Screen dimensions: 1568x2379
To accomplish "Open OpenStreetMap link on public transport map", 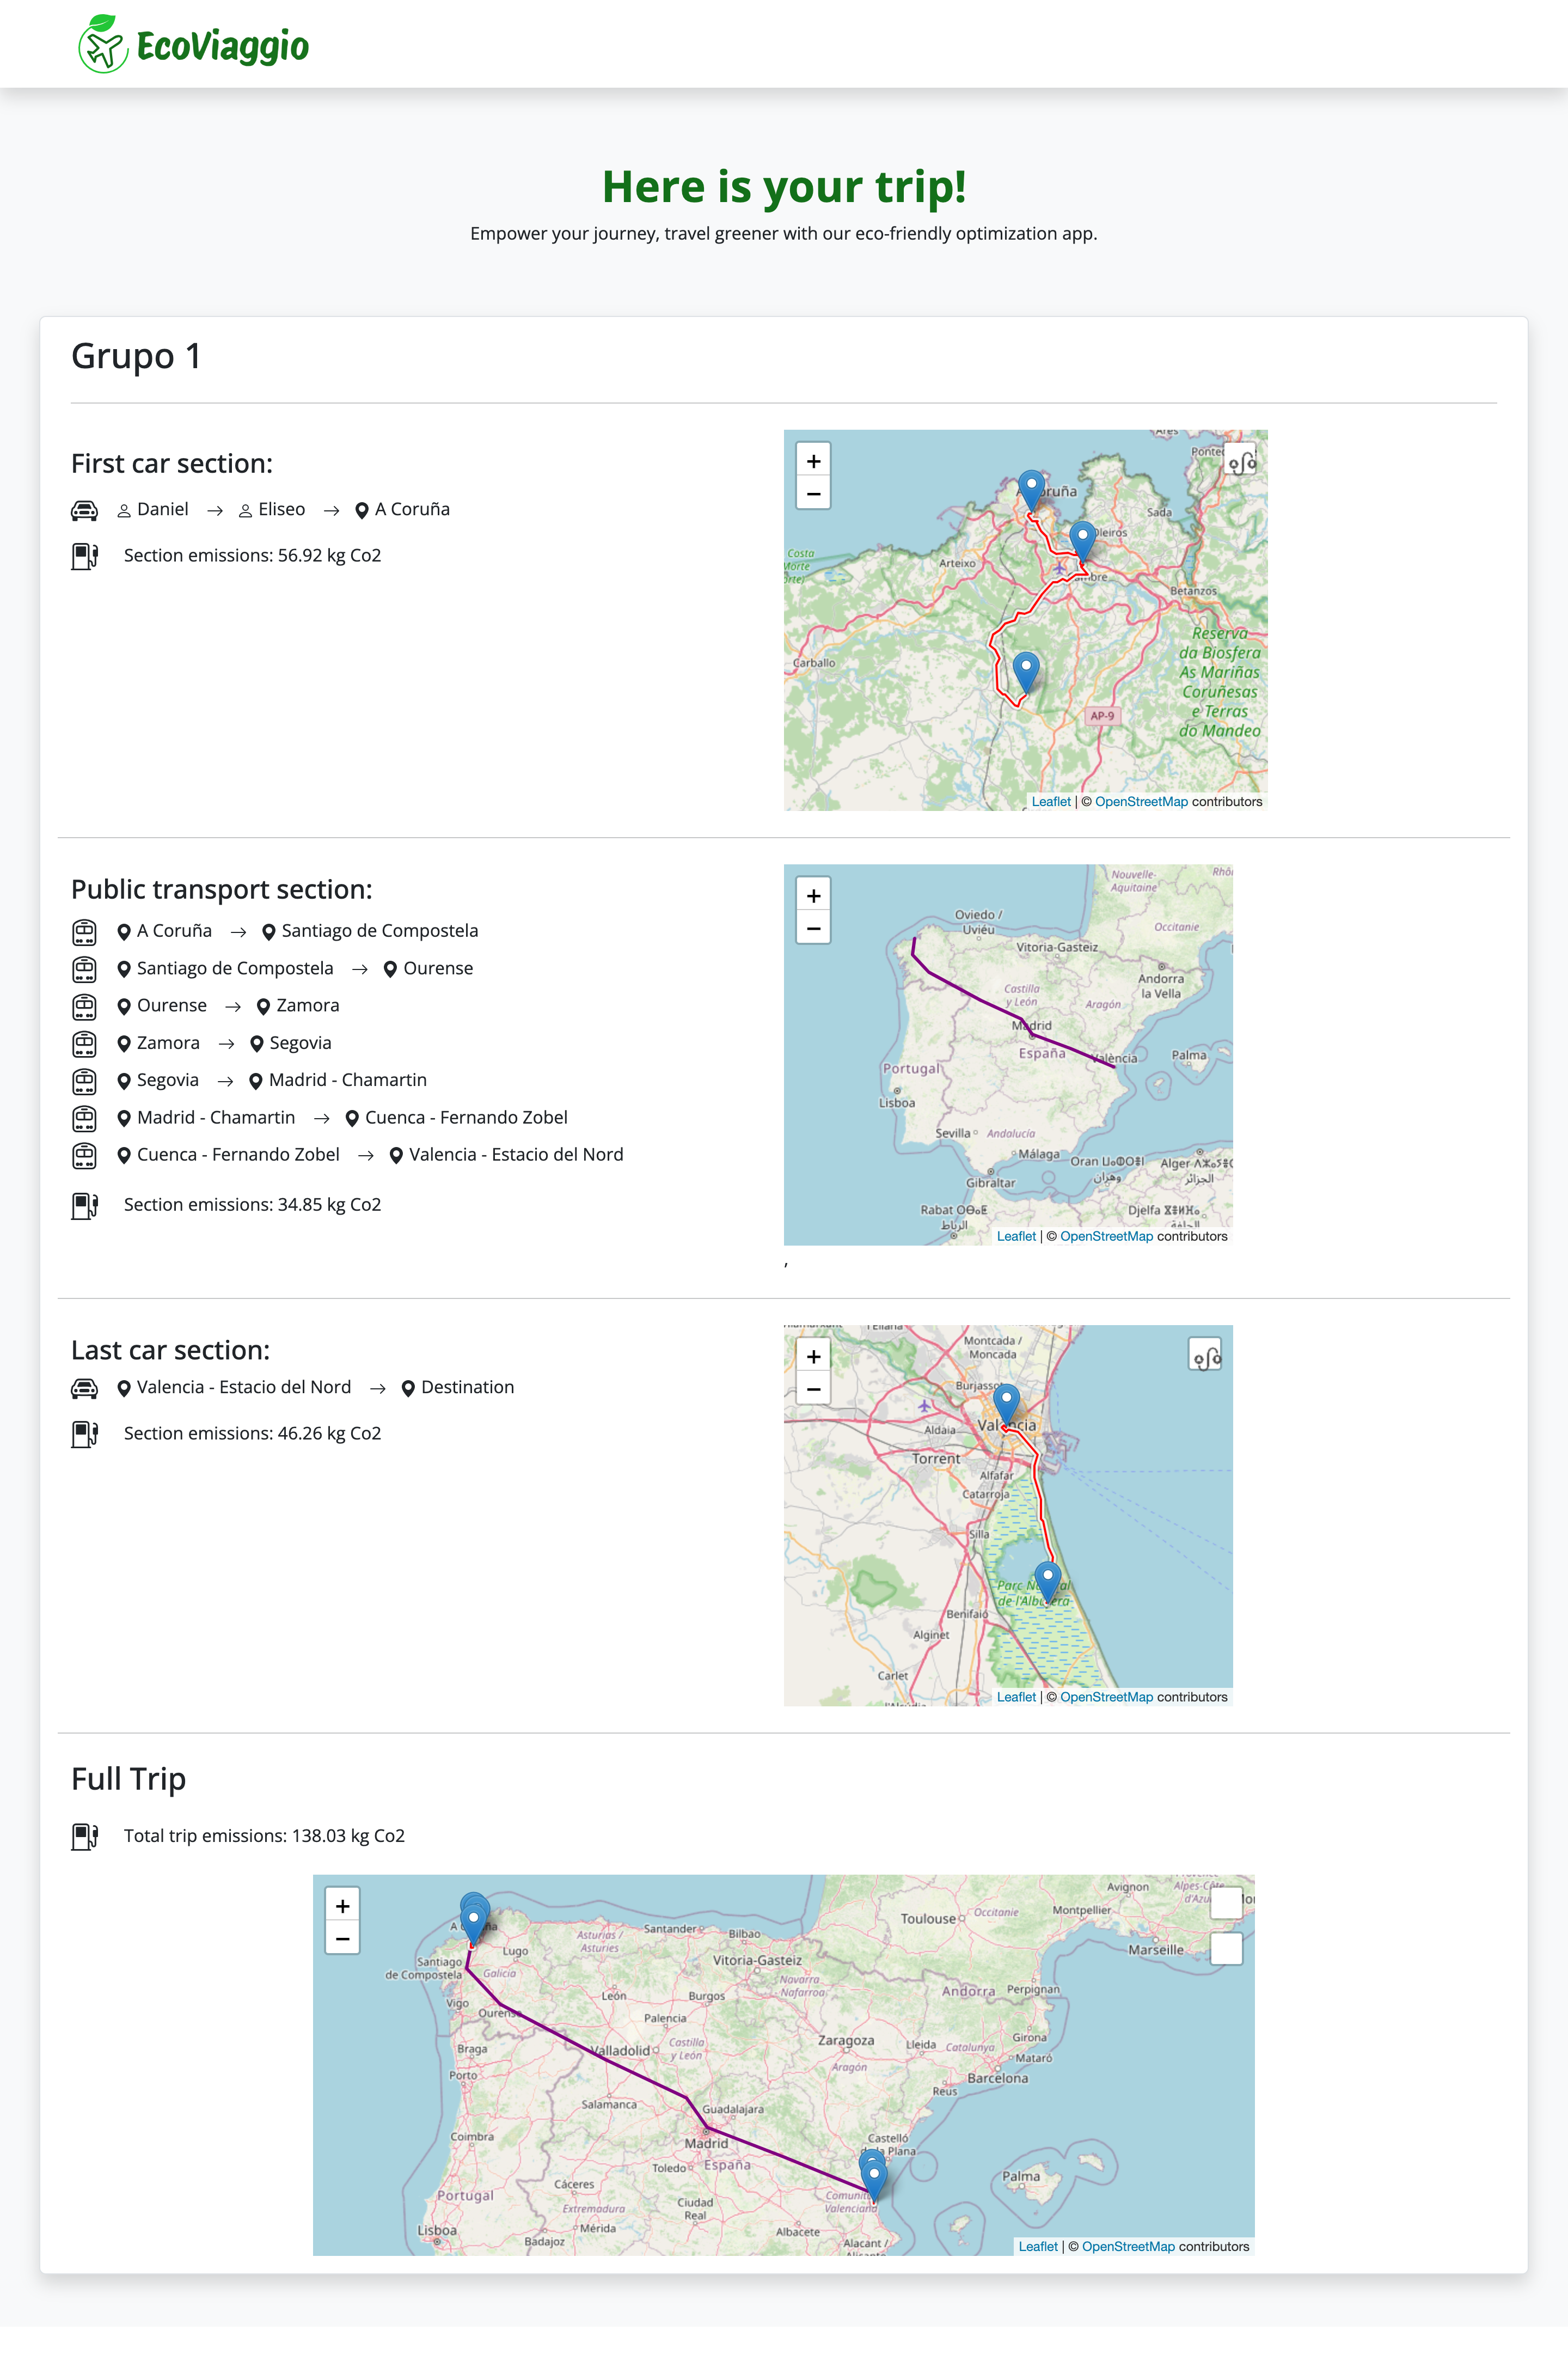I will point(1106,1236).
